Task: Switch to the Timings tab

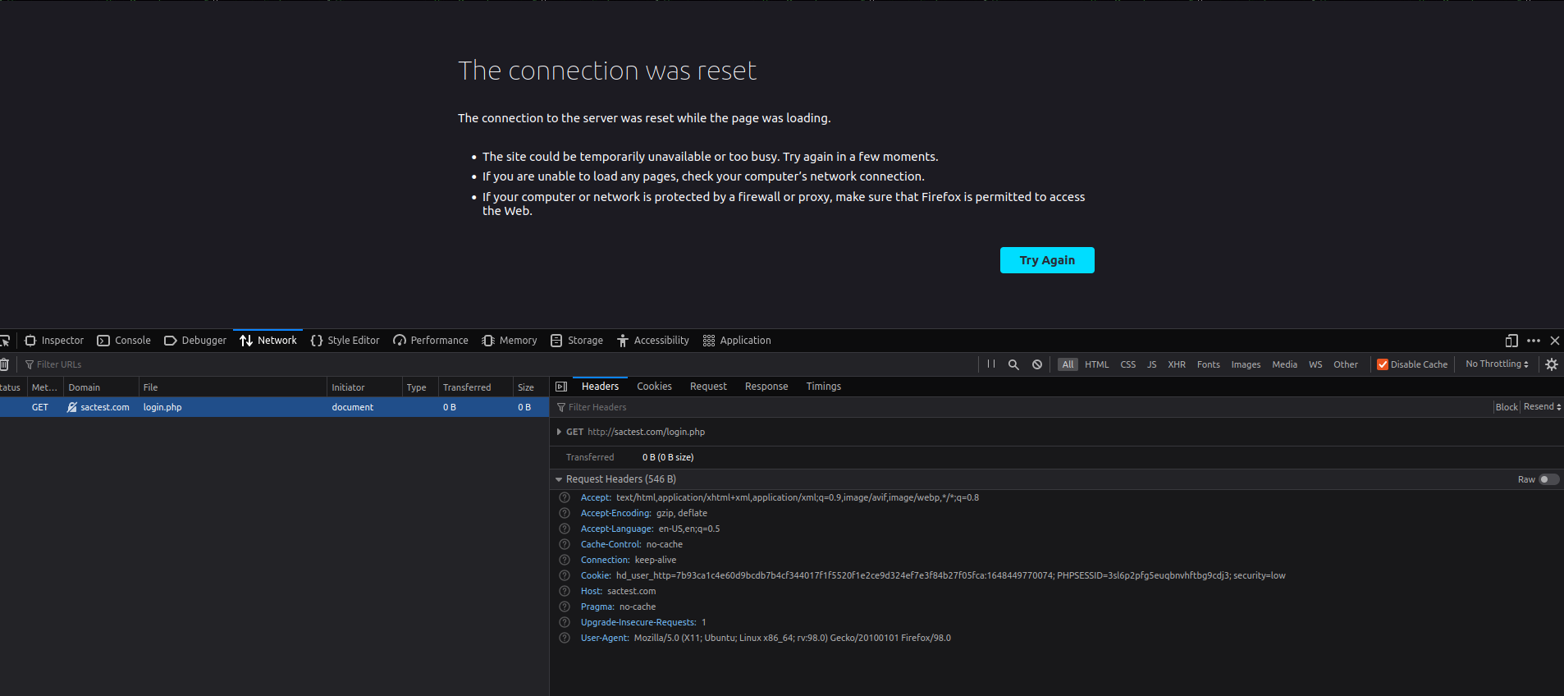Action: pyautogui.click(x=823, y=387)
